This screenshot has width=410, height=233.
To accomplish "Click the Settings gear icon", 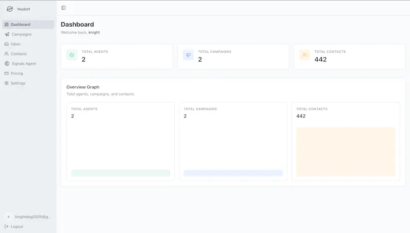I will [x=7, y=83].
